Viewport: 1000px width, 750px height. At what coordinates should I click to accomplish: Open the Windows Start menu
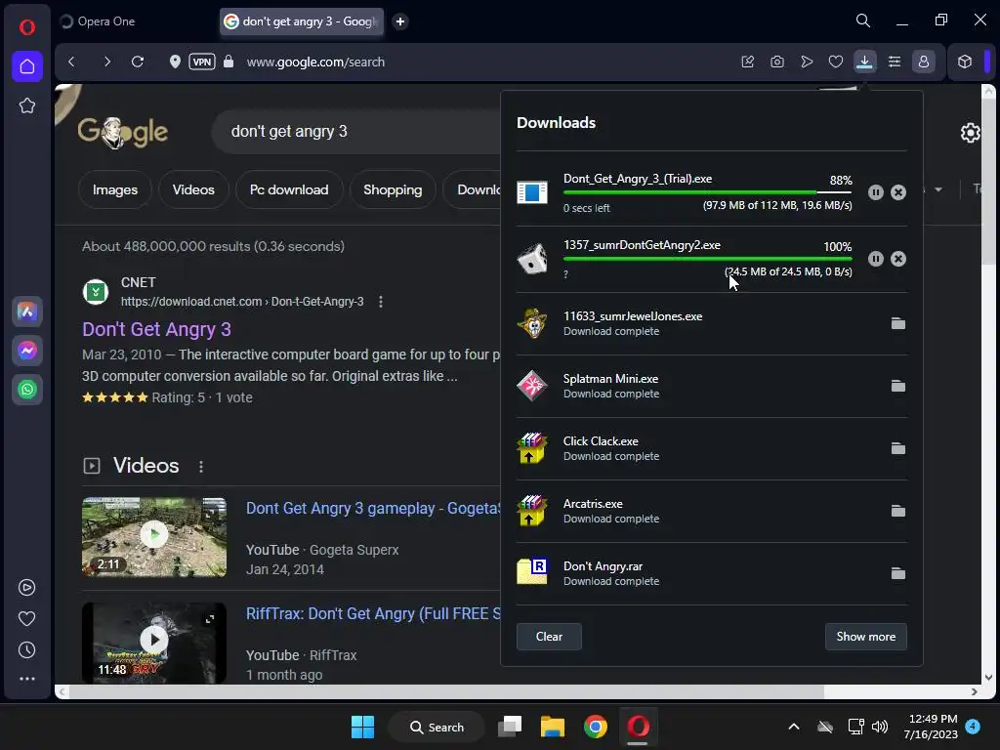[x=363, y=727]
